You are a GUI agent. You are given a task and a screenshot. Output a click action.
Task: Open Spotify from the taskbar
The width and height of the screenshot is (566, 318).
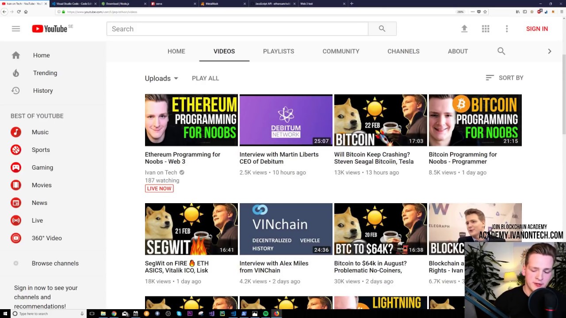[x=265, y=314]
